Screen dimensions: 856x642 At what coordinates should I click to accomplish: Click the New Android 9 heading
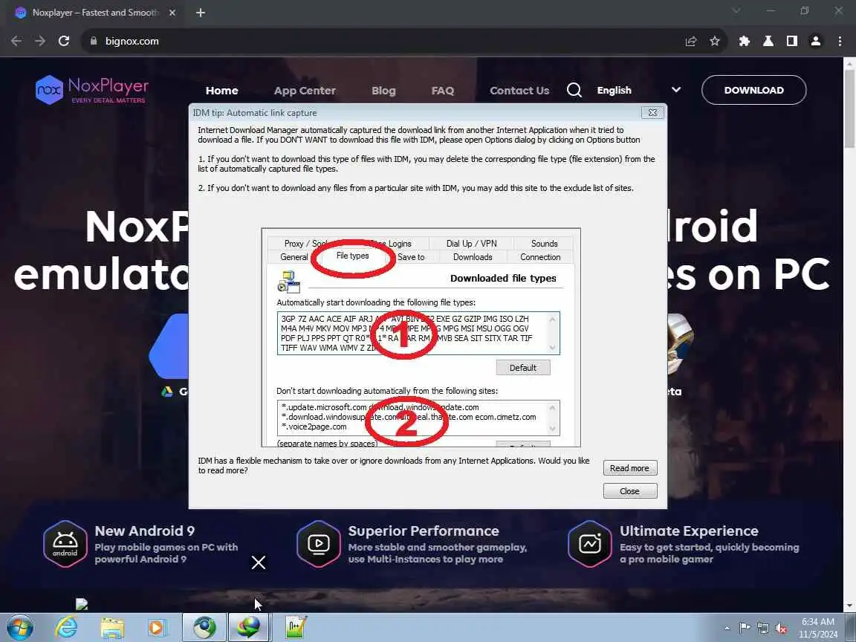[x=145, y=531]
